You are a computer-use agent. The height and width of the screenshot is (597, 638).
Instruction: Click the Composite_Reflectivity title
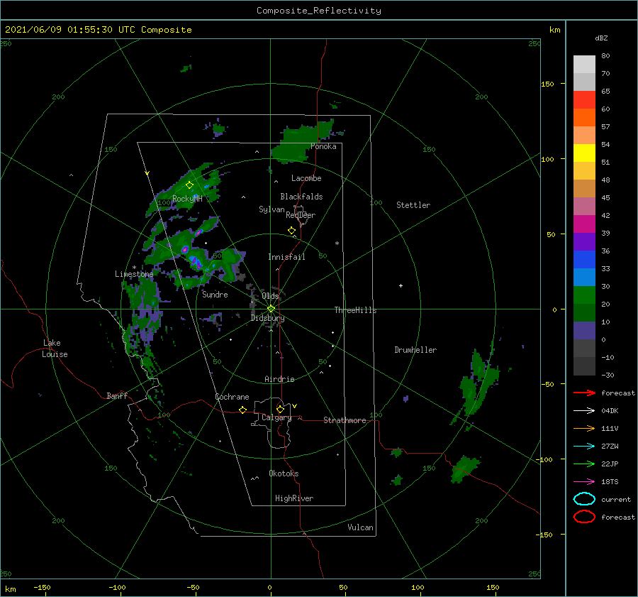tap(319, 11)
